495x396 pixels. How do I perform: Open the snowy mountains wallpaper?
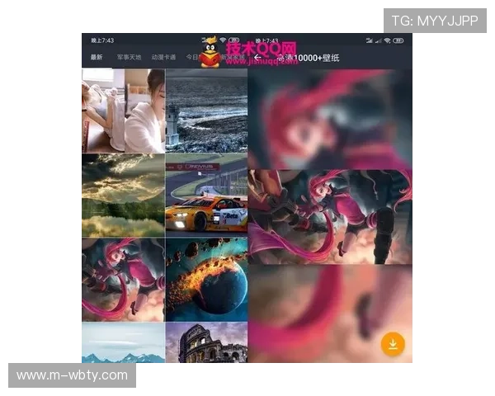pos(122,342)
